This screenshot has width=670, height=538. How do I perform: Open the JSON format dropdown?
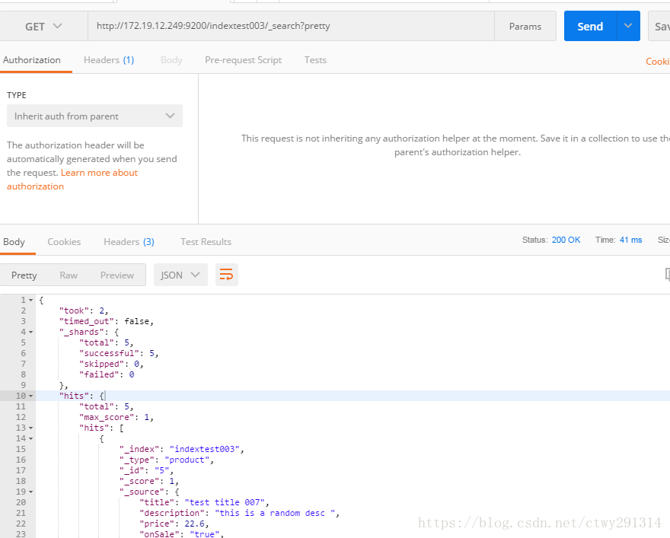point(180,275)
